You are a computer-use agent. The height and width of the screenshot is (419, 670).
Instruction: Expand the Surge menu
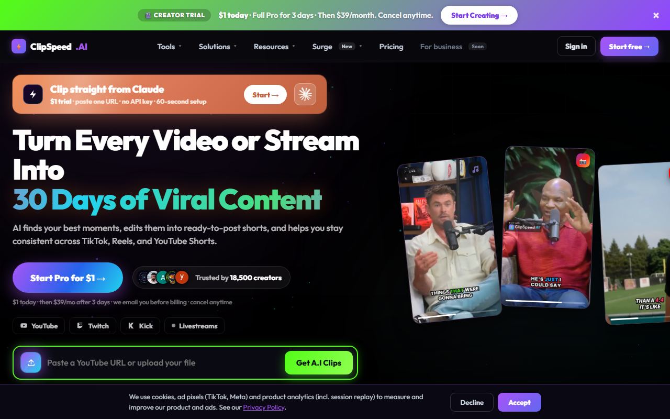[x=337, y=47]
